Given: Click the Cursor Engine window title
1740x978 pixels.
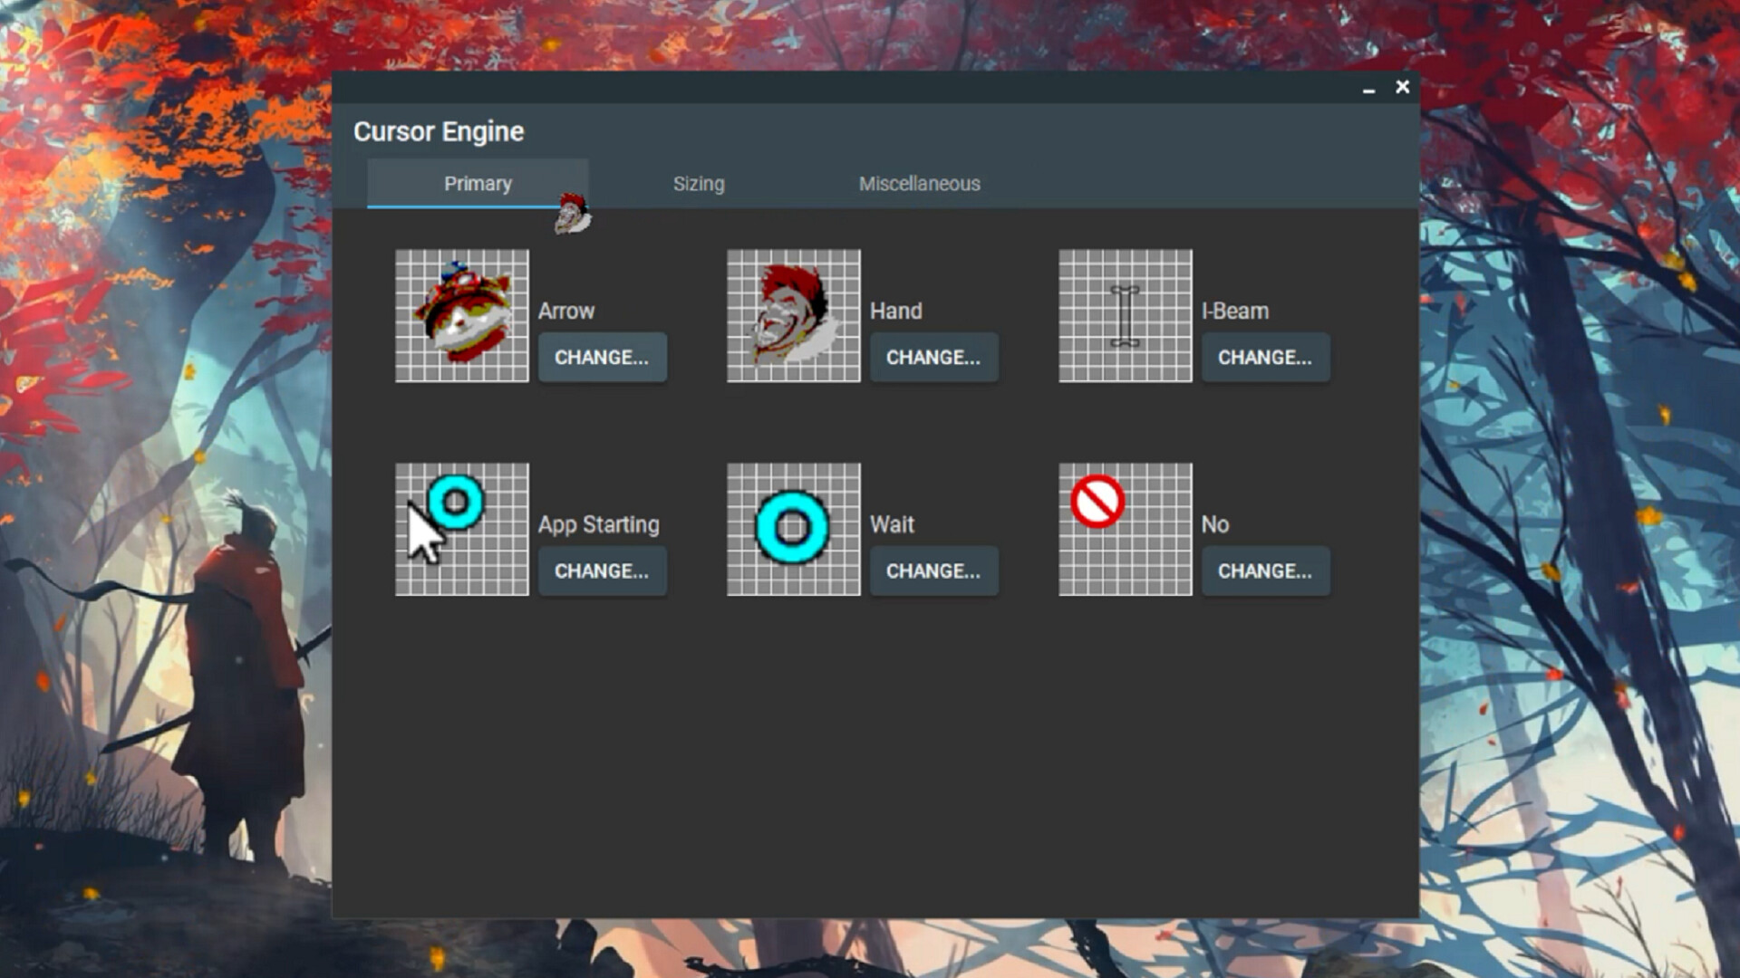Looking at the screenshot, I should pyautogui.click(x=439, y=131).
